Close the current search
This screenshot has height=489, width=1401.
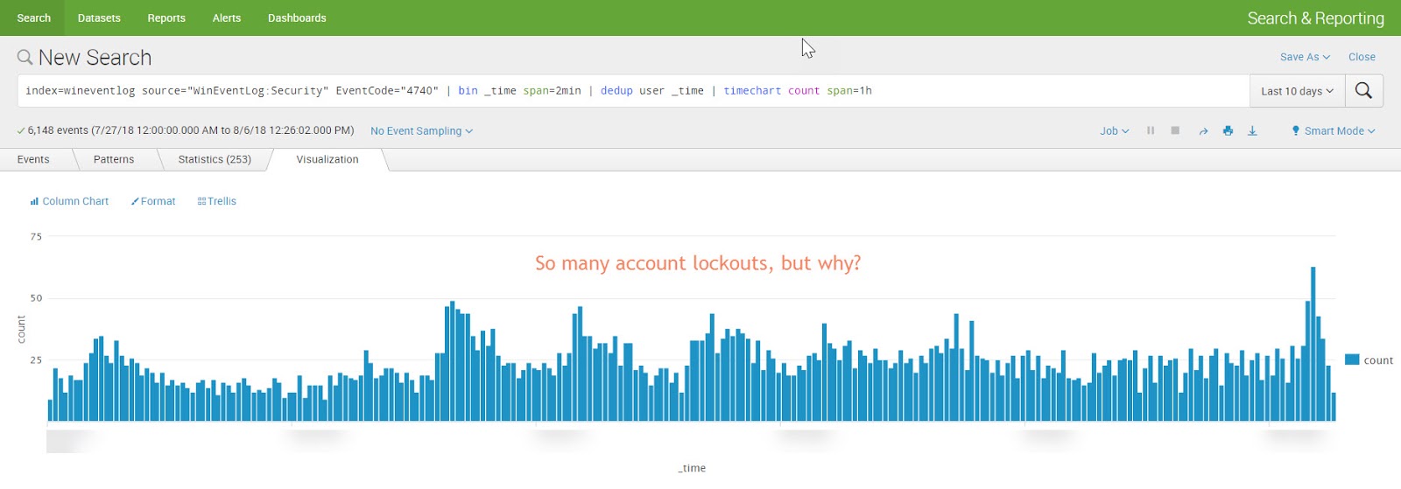pos(1362,57)
